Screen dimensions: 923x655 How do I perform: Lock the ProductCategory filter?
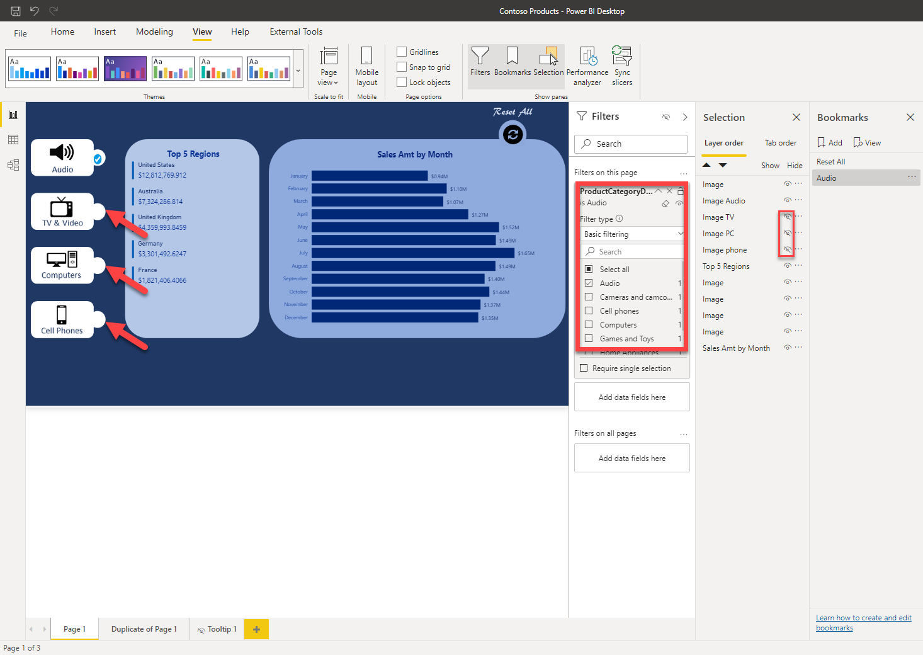[x=680, y=191]
